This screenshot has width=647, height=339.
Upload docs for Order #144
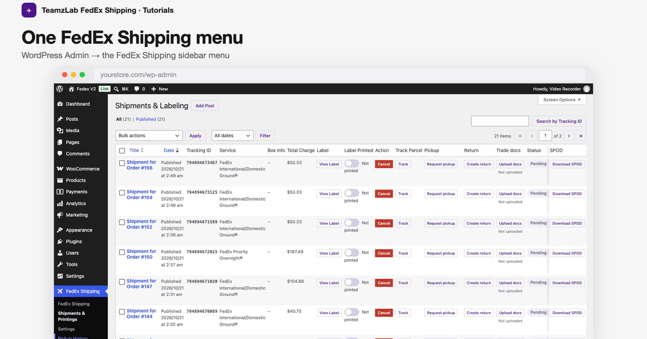click(x=510, y=313)
